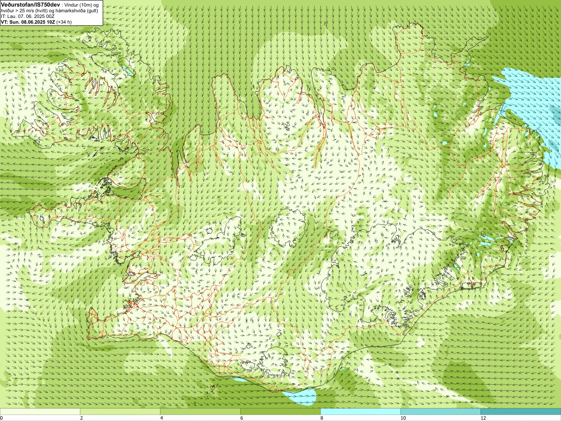Click the '4' label on the color scale

(162, 418)
